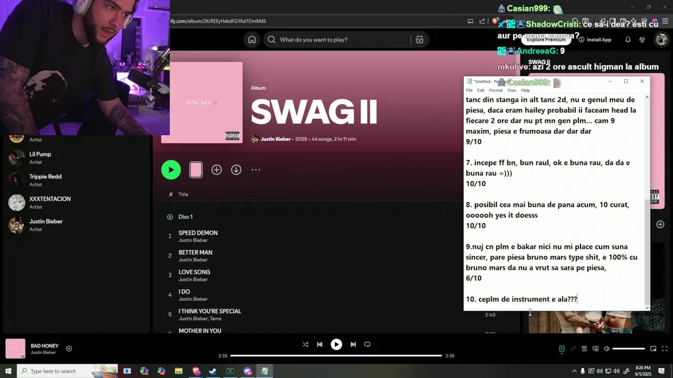
Task: Enter full screen player mode
Action: pyautogui.click(x=665, y=349)
